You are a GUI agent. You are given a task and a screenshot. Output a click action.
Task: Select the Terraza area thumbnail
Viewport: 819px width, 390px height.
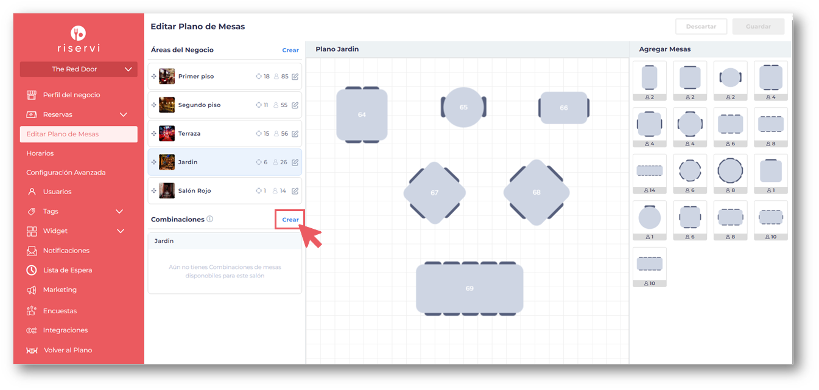click(x=167, y=134)
